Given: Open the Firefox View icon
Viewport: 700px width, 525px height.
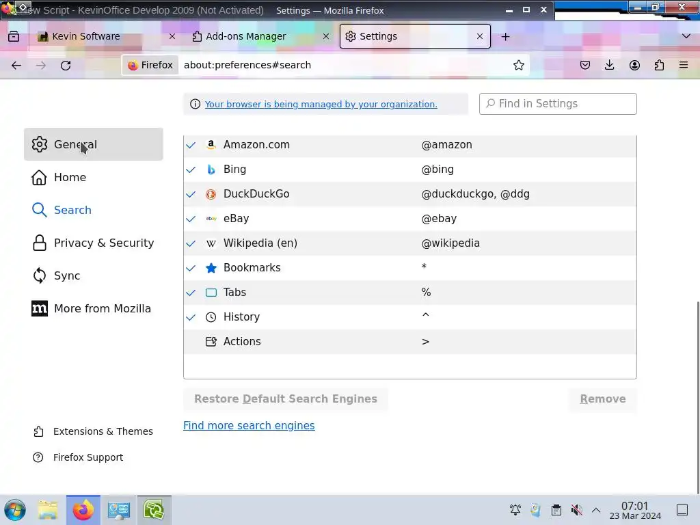Looking at the screenshot, I should [14, 37].
